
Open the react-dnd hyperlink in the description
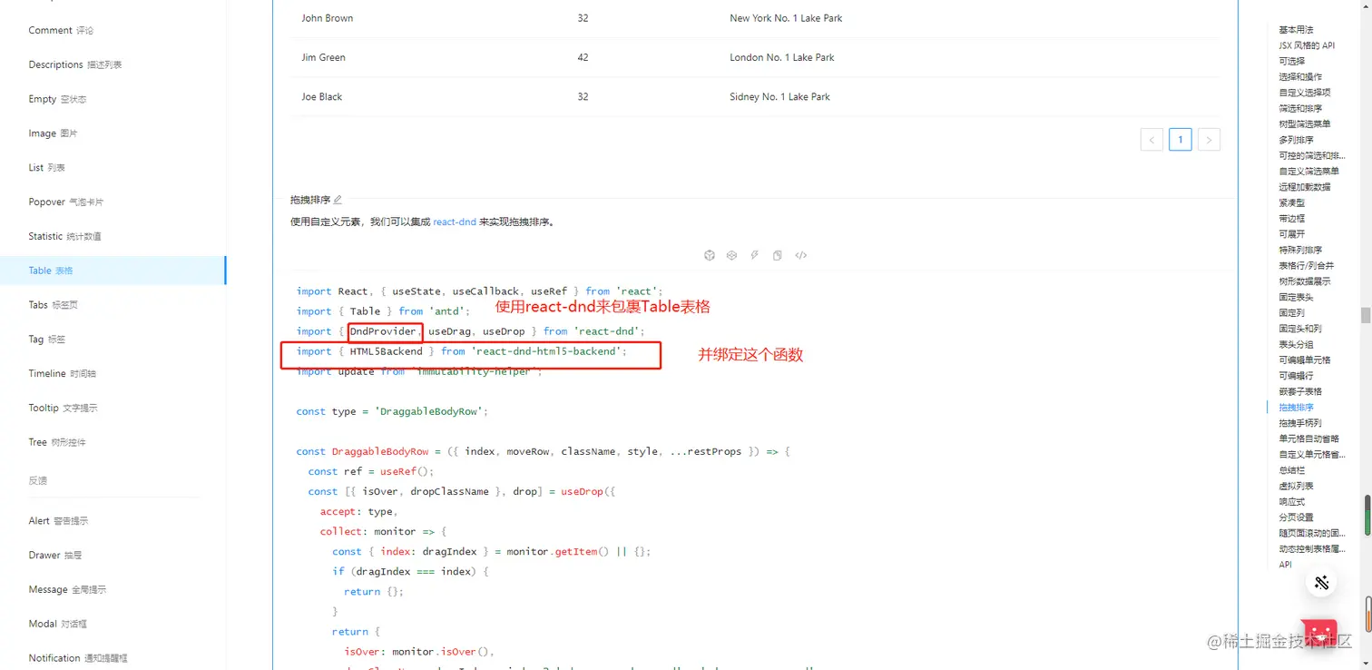pyautogui.click(x=454, y=221)
